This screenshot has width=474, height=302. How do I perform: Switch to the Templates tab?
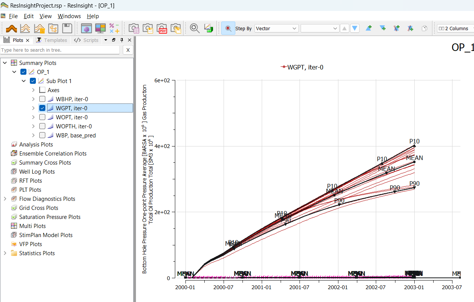(x=52, y=40)
